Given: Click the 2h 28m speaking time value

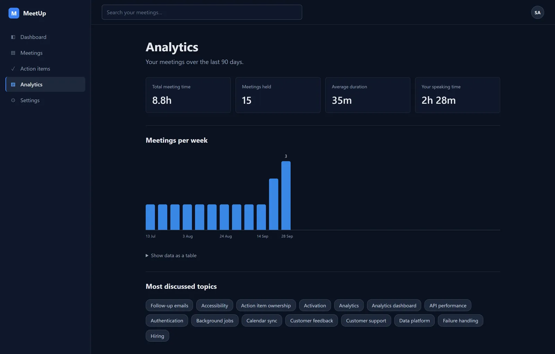Looking at the screenshot, I should (438, 100).
